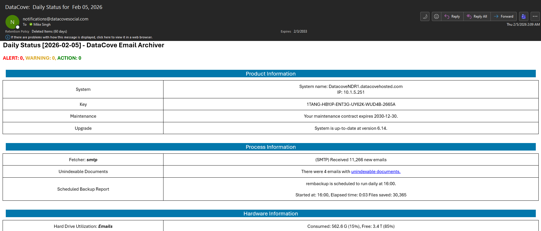Click Process Information section header
The height and width of the screenshot is (231, 541).
[271, 147]
